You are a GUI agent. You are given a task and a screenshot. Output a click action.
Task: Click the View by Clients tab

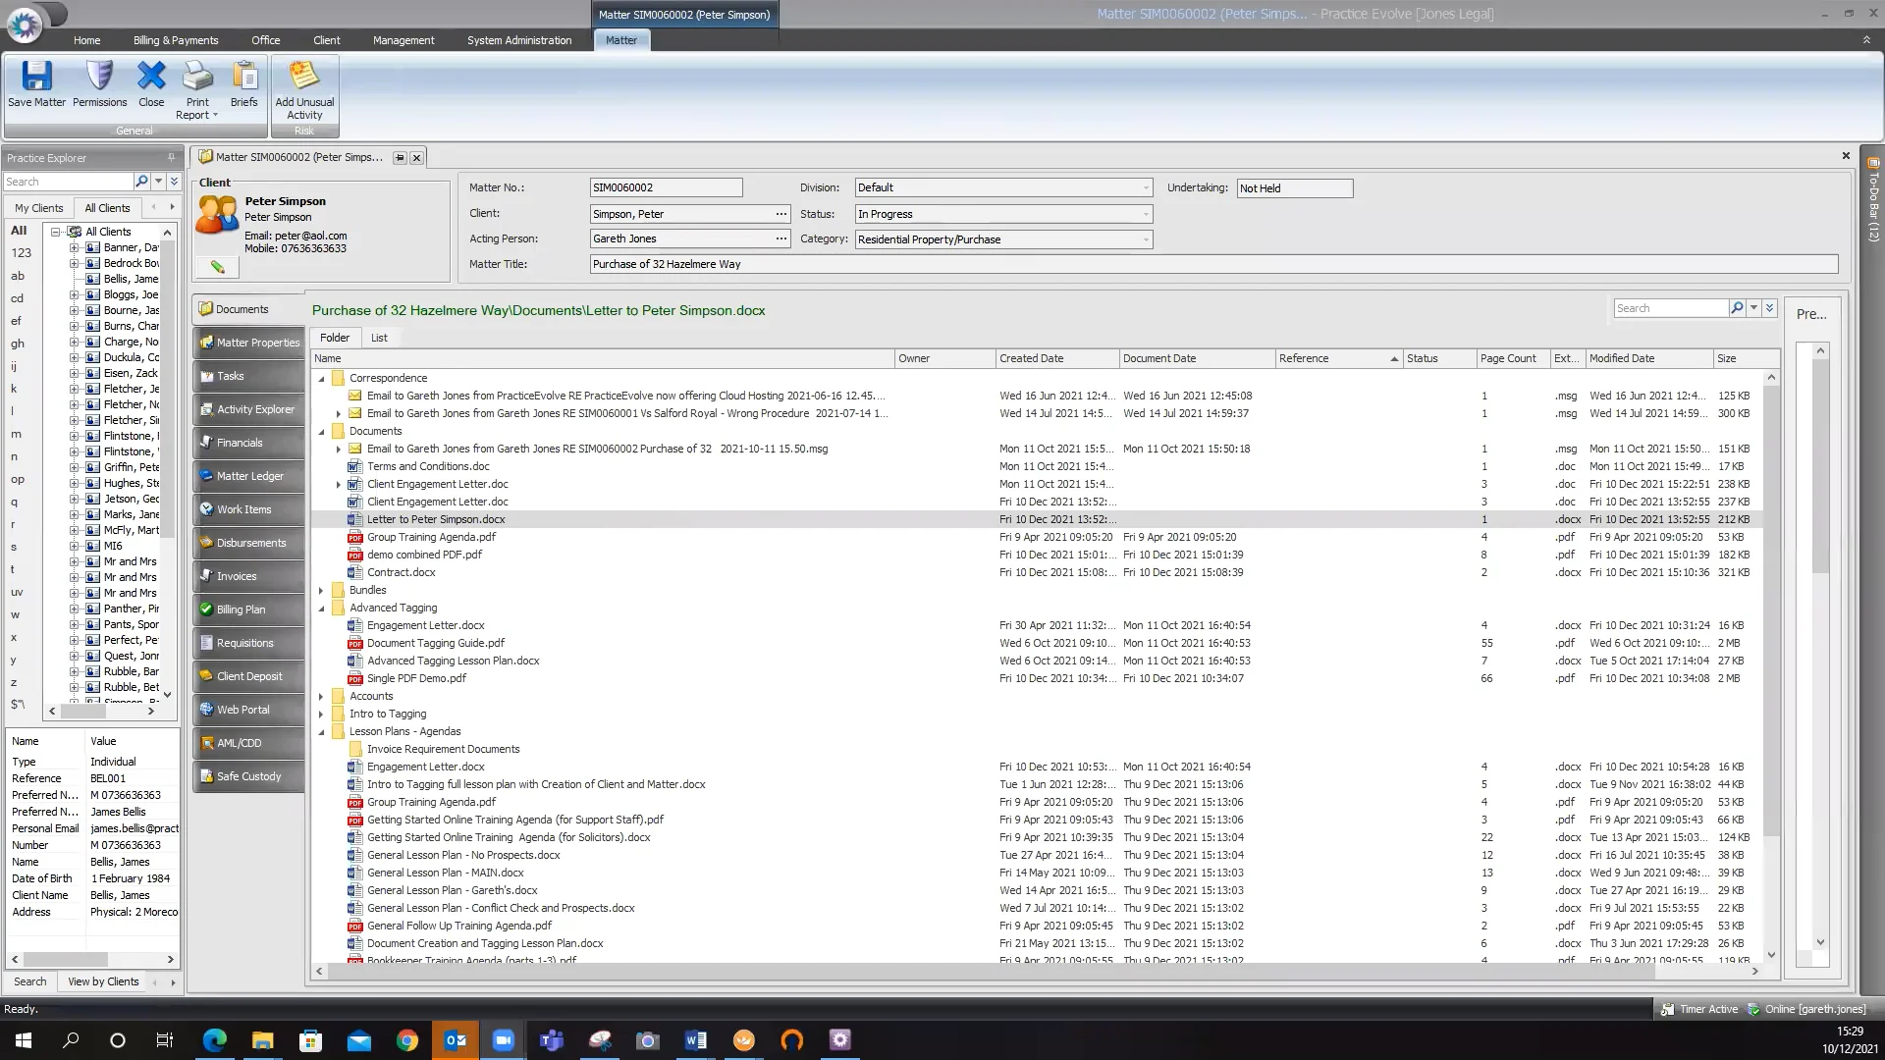pos(103,981)
